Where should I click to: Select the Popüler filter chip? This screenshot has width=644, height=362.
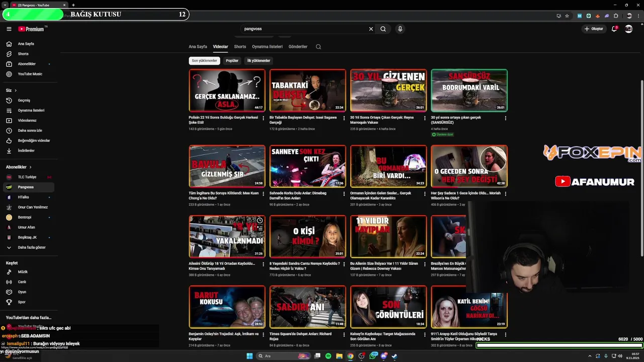[x=232, y=61]
